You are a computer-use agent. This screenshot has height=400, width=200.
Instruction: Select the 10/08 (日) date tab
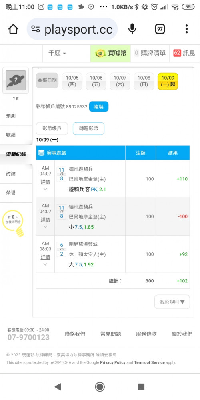click(144, 81)
